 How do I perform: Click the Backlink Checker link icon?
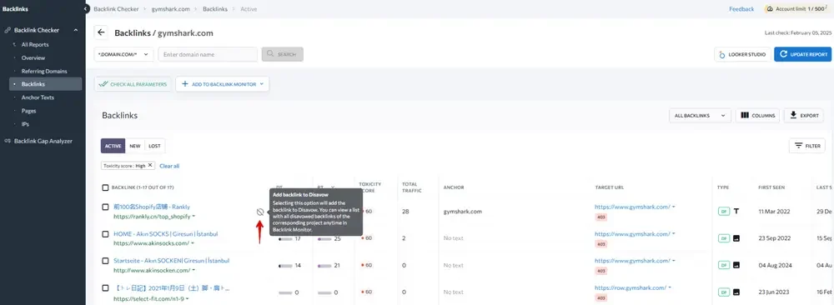8,30
